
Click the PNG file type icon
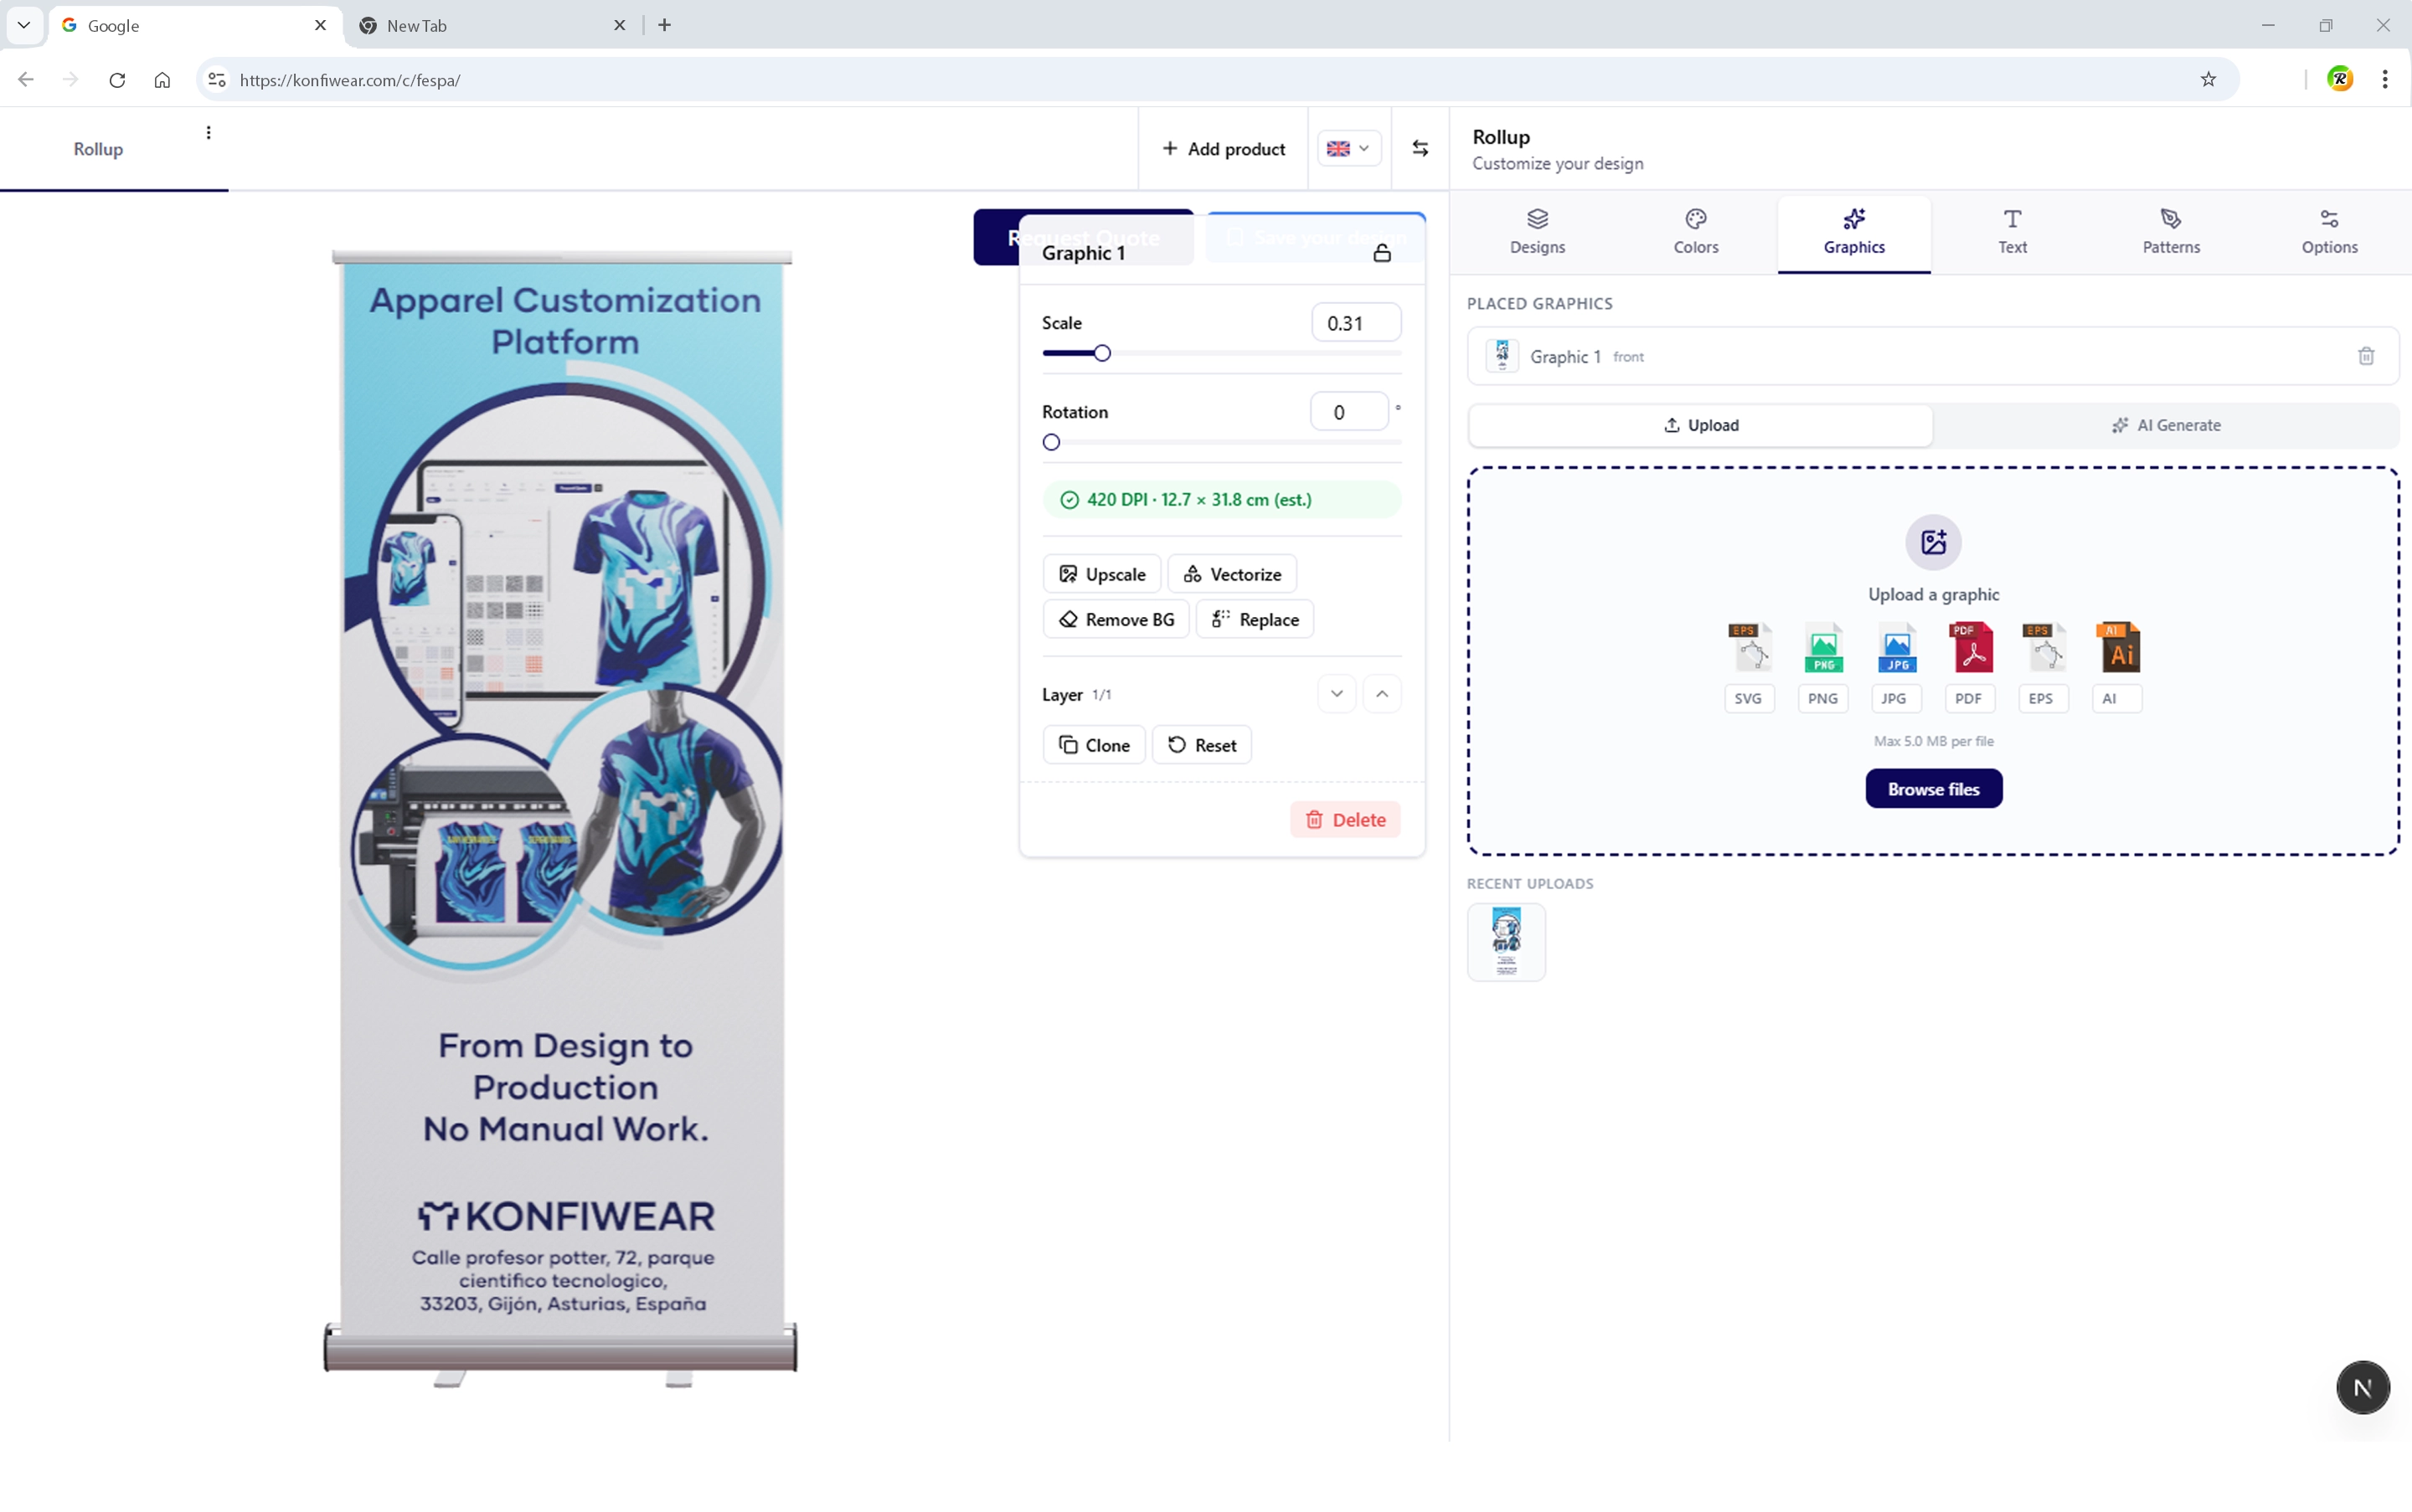[1822, 647]
